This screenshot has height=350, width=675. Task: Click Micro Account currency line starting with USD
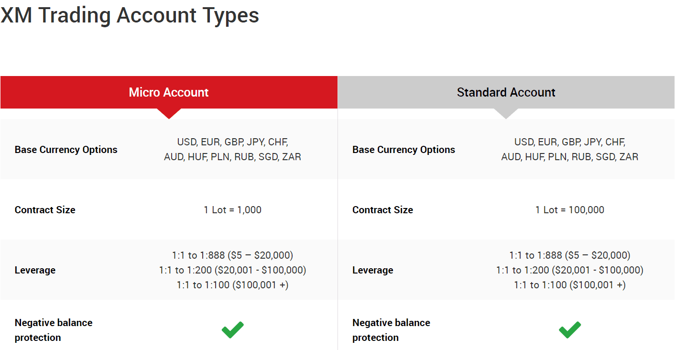coord(233,142)
